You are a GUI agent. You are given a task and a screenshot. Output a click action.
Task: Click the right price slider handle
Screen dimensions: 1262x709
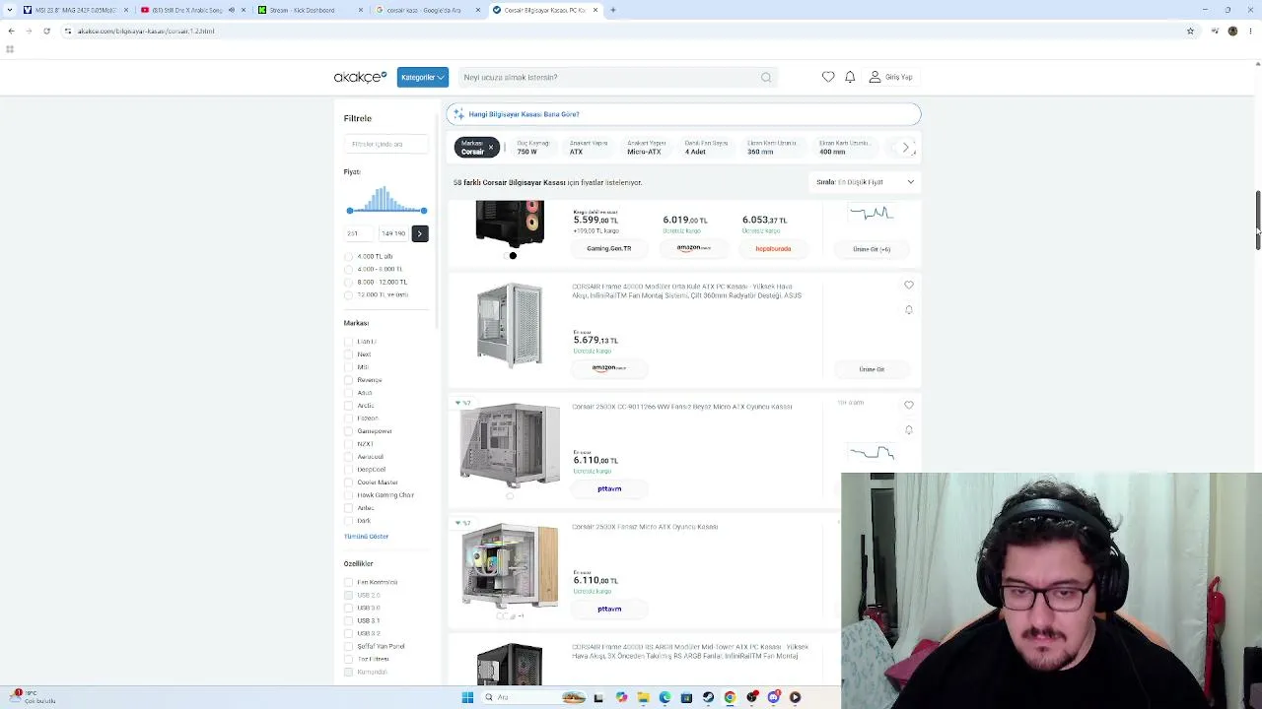(x=424, y=211)
